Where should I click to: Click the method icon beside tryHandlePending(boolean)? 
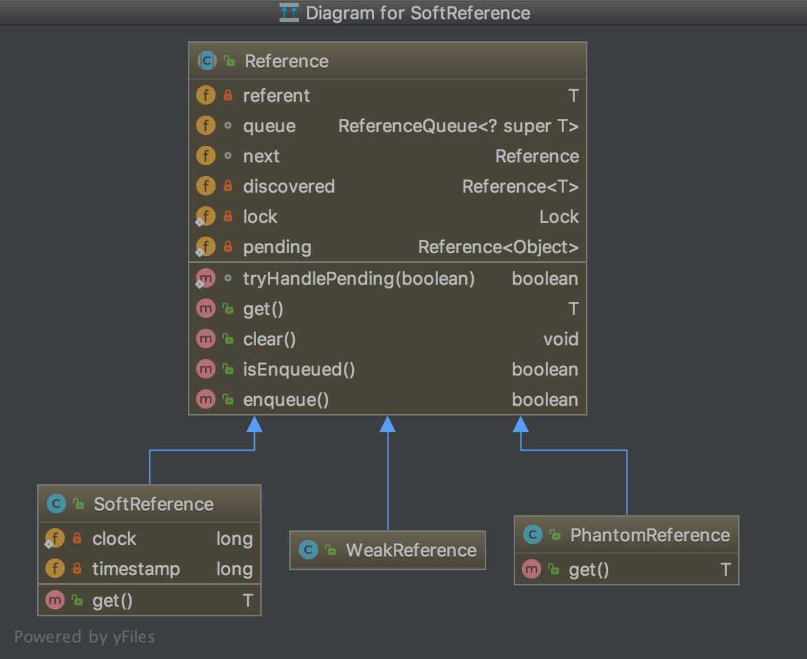[205, 278]
